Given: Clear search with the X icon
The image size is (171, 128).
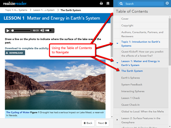Looking at the screenshot, I should (x=167, y=4).
